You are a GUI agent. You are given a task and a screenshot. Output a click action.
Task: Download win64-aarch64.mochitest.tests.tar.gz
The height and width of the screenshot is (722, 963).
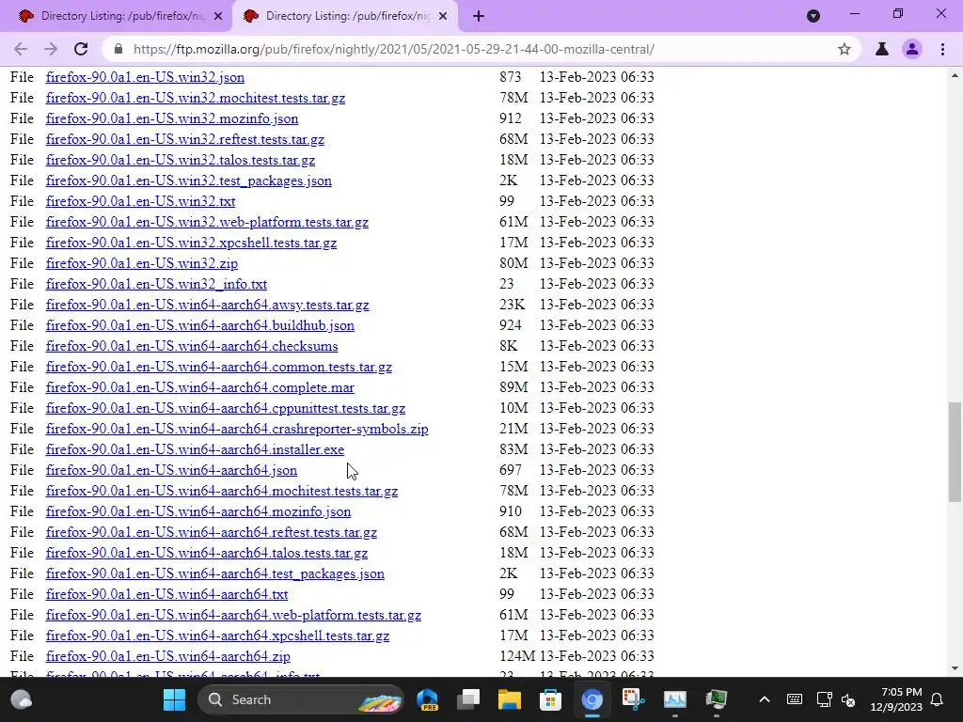222,491
